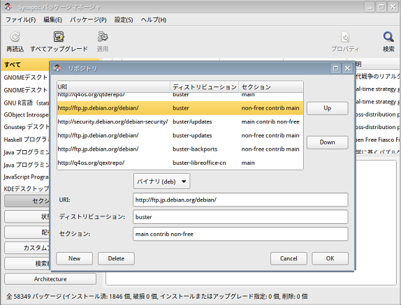Screen dimensions: 401x305
Task: Click the URI column header
Action: (114, 87)
